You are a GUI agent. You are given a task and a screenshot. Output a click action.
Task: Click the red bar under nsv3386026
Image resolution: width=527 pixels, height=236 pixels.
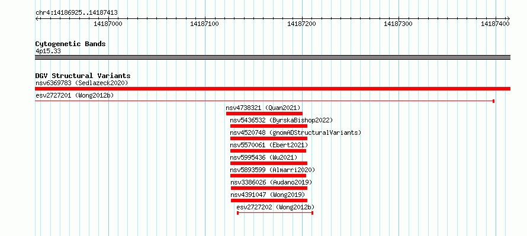(269, 188)
